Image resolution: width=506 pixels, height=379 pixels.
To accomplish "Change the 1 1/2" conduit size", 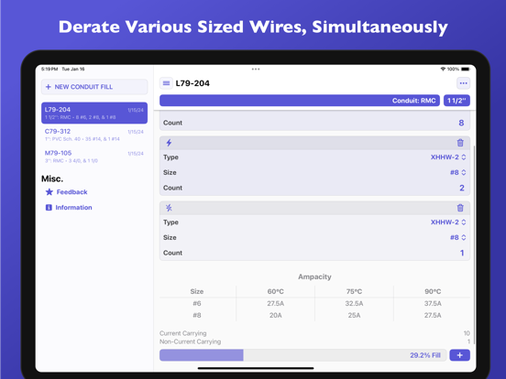I will click(x=456, y=101).
